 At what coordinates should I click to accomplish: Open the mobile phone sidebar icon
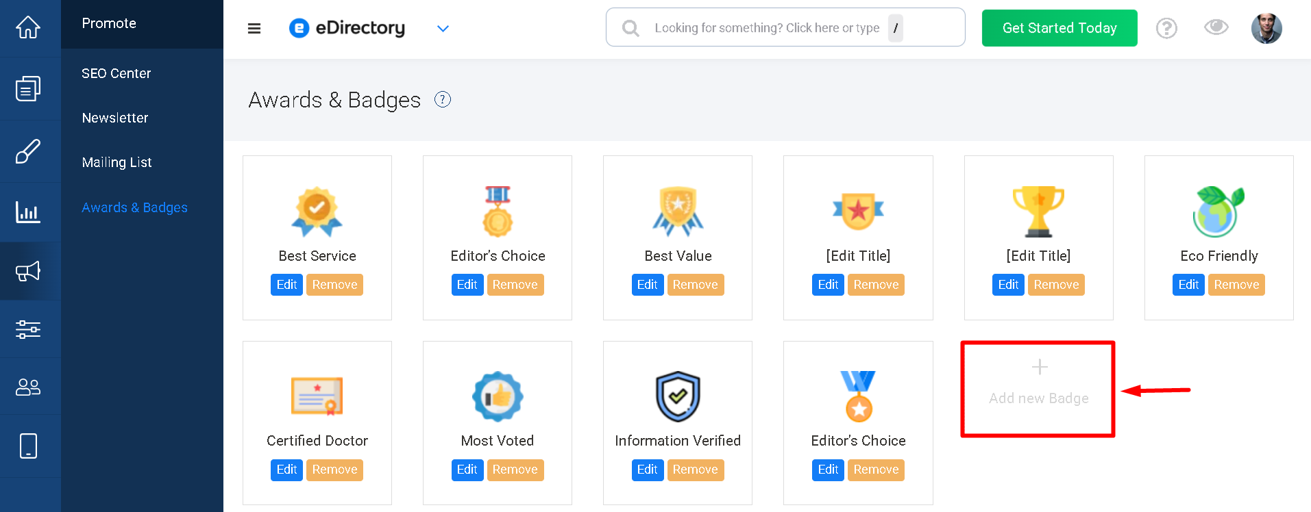tap(28, 446)
